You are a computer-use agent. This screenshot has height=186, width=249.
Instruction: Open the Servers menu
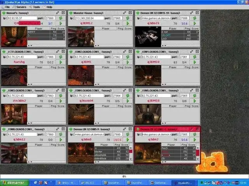tap(19, 7)
